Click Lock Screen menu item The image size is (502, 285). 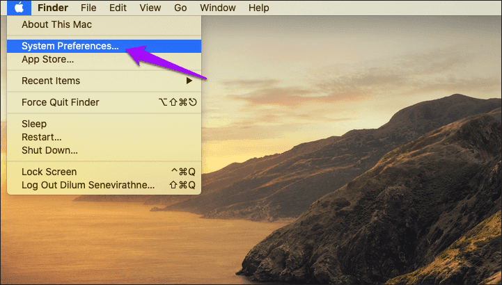coord(104,172)
